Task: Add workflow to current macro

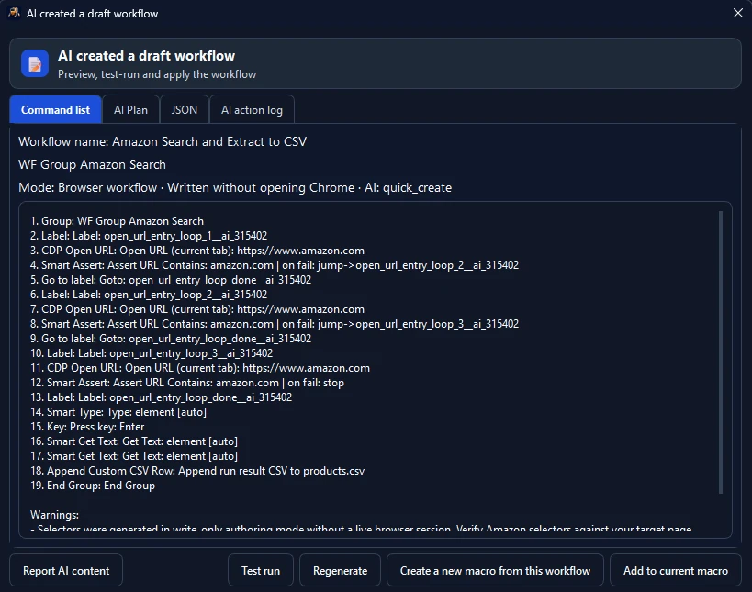Action: (x=675, y=570)
